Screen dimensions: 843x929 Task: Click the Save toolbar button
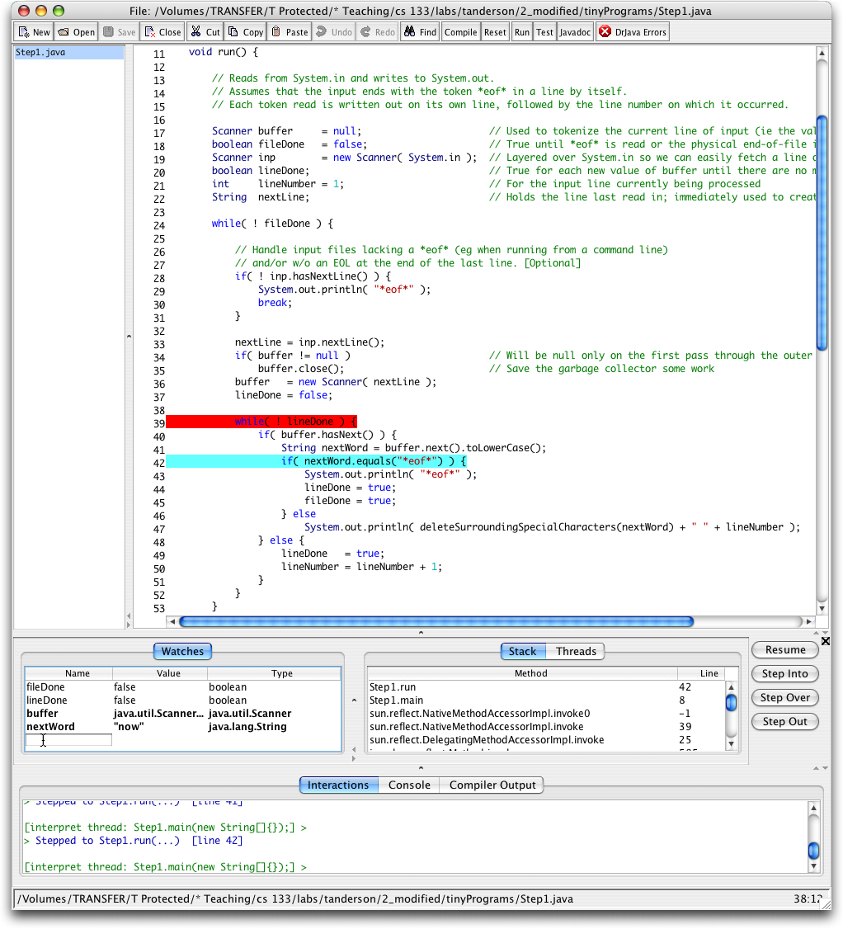(x=119, y=32)
